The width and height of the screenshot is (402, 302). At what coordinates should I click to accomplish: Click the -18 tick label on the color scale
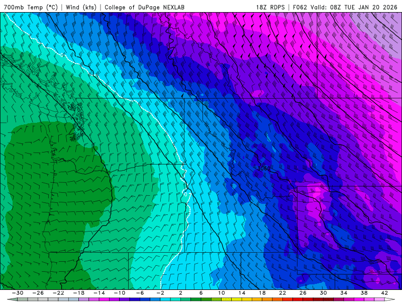[79, 293]
